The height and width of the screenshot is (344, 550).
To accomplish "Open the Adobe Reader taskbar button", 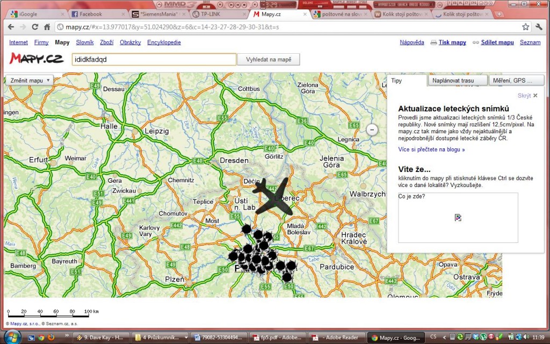I will click(x=337, y=338).
